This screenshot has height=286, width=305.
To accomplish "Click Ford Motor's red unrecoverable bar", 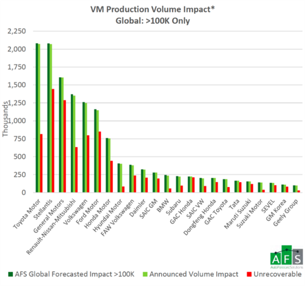I will click(100, 162).
